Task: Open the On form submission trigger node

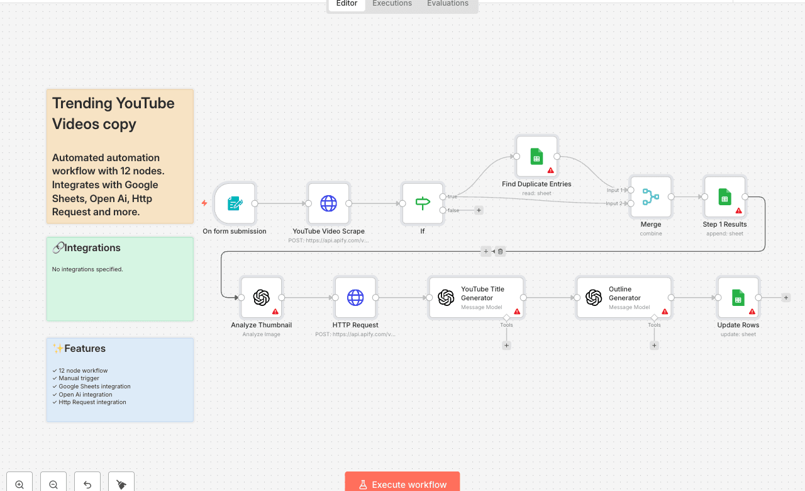Action: (x=235, y=203)
